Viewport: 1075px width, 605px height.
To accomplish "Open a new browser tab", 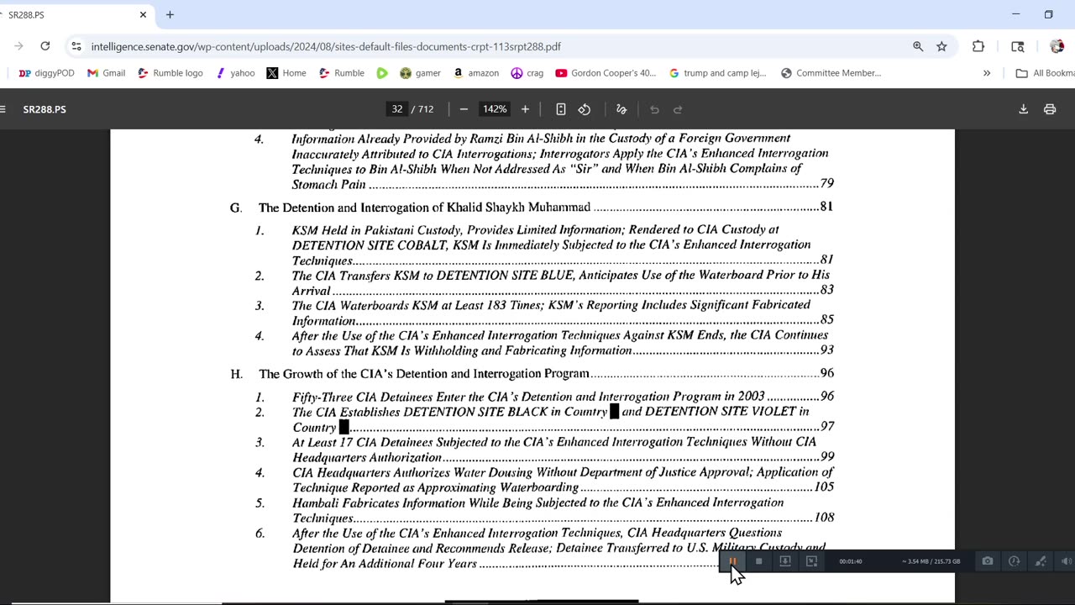I will [170, 14].
